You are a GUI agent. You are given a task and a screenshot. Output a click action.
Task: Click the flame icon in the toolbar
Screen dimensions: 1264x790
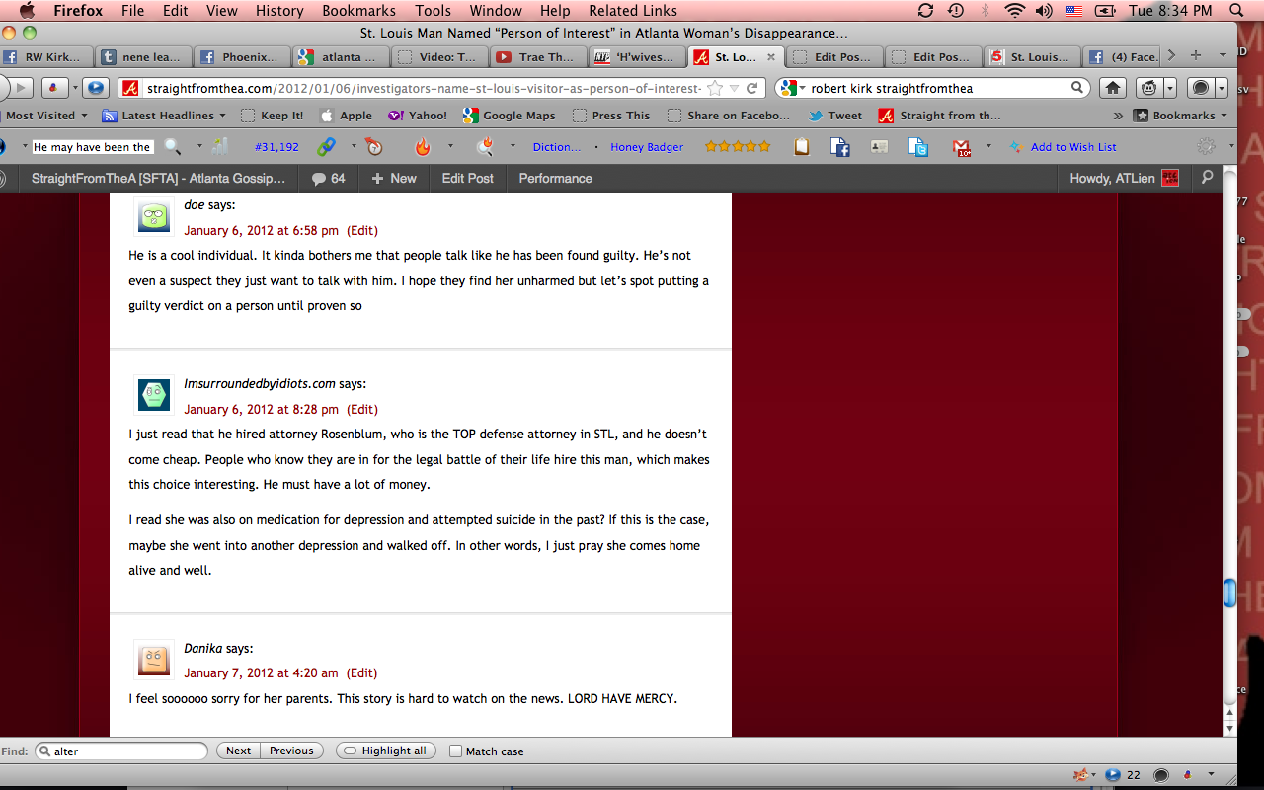click(423, 147)
